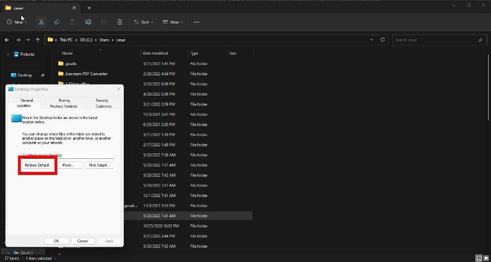The width and height of the screenshot is (491, 262).
Task: Click the Share icon in Explorer toolbar
Action: point(104,22)
